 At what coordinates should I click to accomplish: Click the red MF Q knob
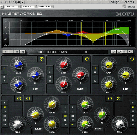point(81,75)
